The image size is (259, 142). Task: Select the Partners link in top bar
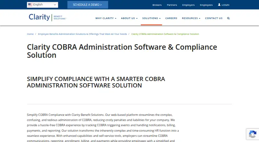[x=172, y=5]
